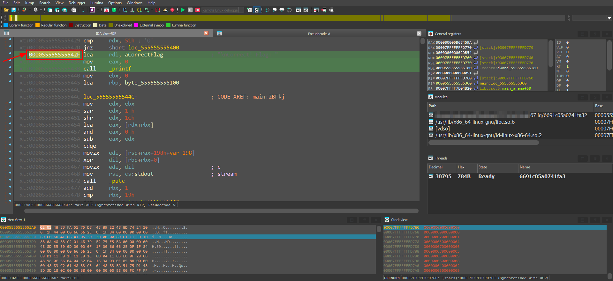The image size is (613, 281).
Task: Click the red diamond breakpoint icon
Action: coord(172,10)
